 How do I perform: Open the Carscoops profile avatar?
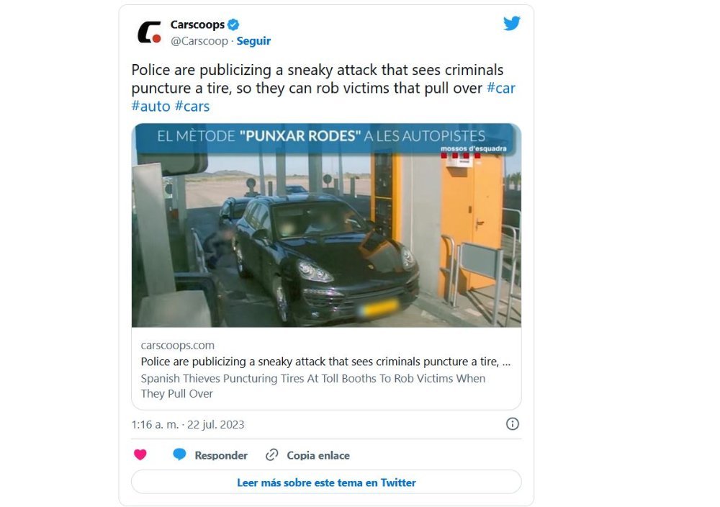[x=150, y=32]
